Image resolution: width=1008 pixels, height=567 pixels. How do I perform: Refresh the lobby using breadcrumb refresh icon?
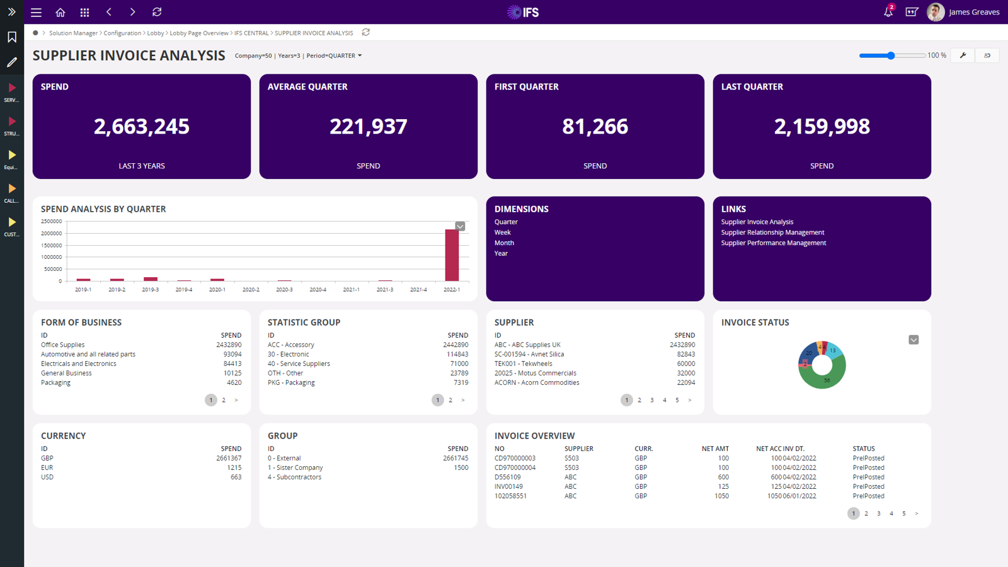[x=366, y=32]
